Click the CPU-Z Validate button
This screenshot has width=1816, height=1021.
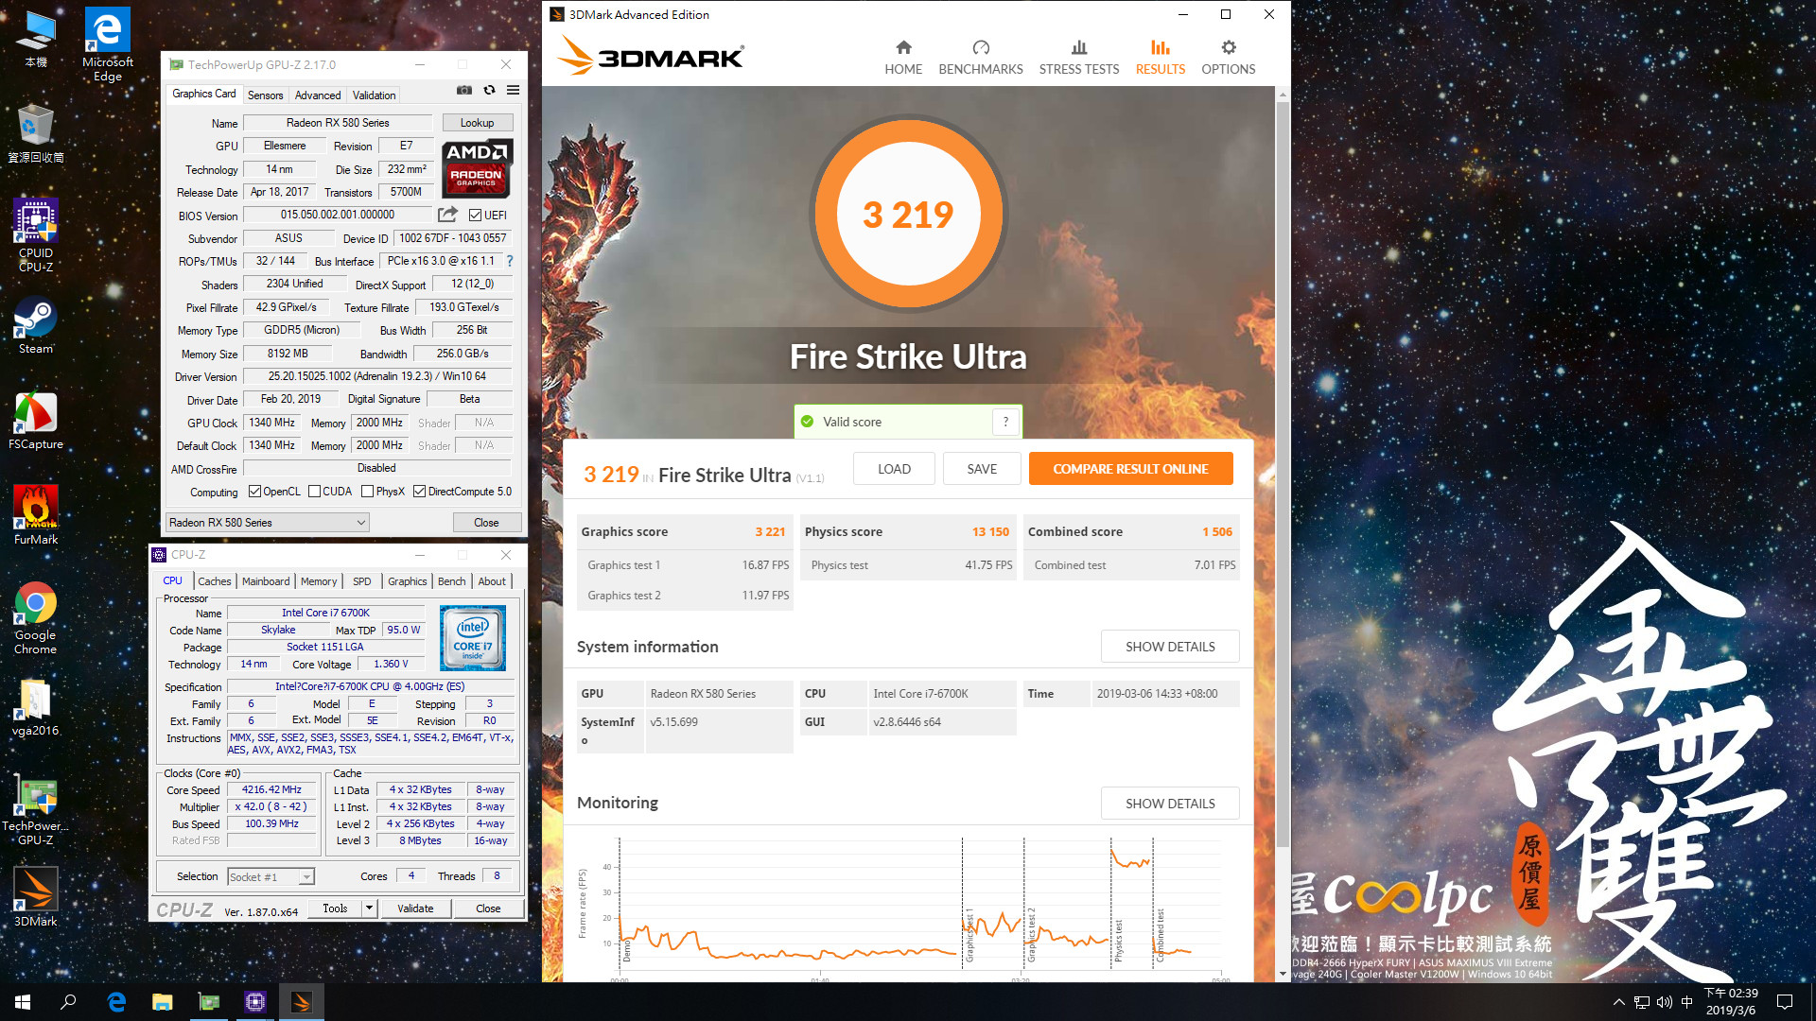[x=415, y=909]
